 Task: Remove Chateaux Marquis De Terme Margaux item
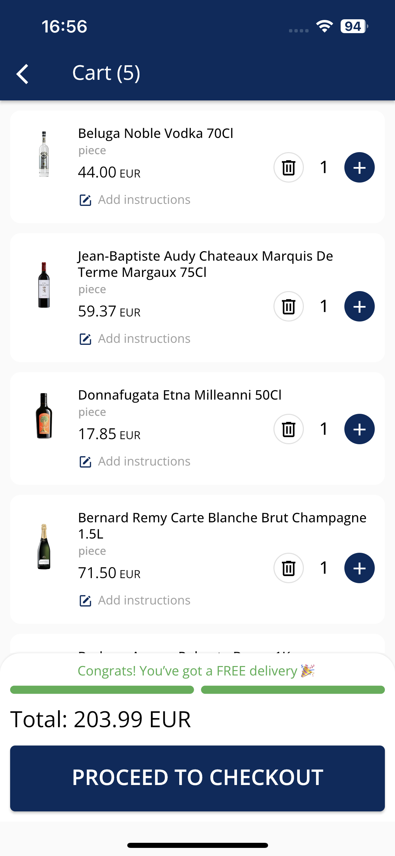point(289,306)
